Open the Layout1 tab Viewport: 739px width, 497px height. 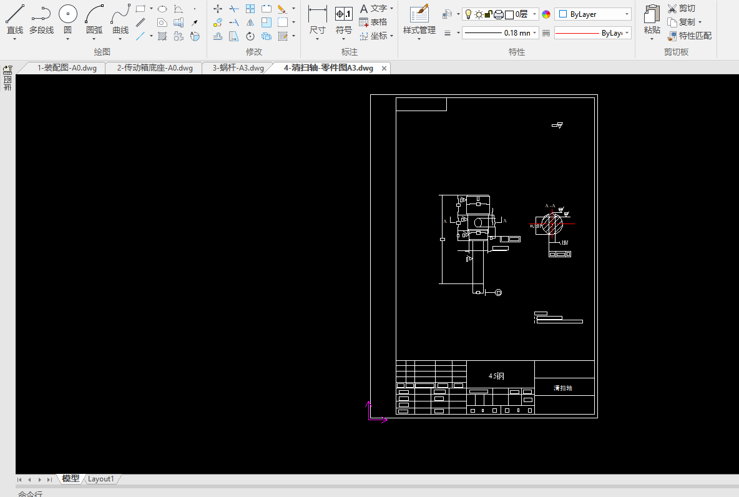(101, 479)
